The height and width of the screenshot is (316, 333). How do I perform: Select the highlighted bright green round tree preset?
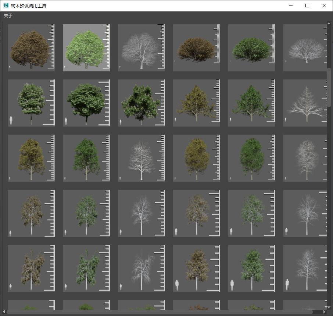pyautogui.click(x=86, y=48)
